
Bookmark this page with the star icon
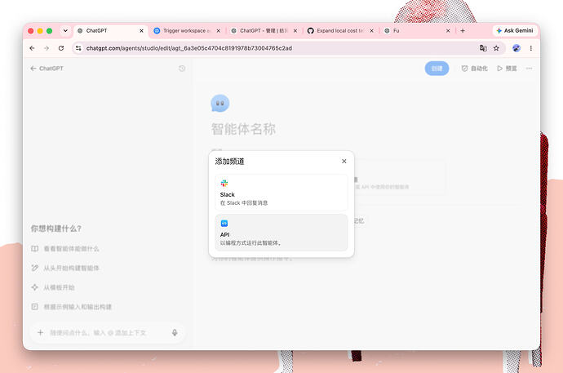[x=496, y=48]
